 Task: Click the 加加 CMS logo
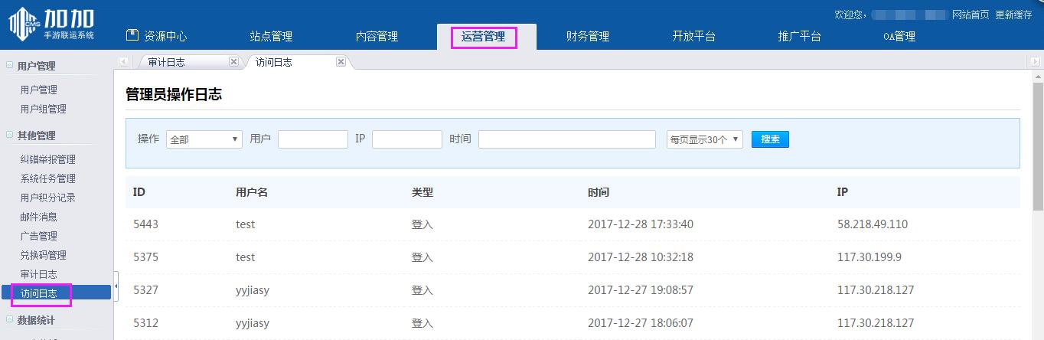coord(51,24)
